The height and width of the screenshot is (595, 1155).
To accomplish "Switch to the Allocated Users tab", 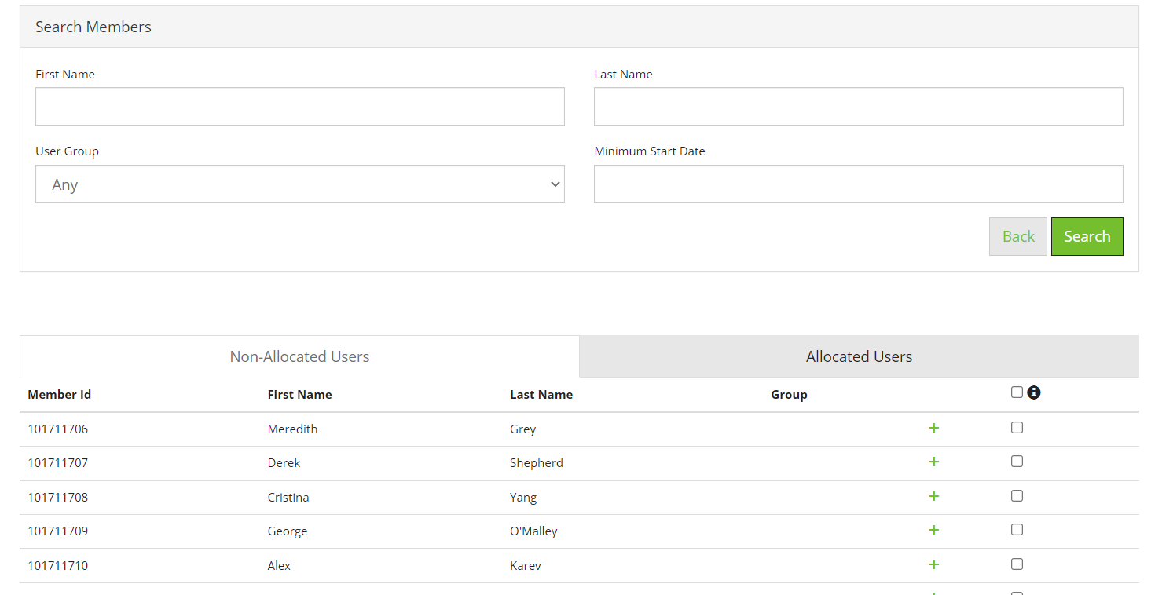I will tap(859, 356).
